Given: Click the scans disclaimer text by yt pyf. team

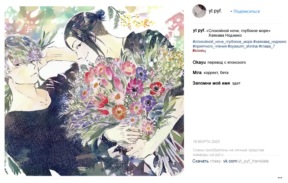Looking at the screenshot, I should click(x=228, y=152).
